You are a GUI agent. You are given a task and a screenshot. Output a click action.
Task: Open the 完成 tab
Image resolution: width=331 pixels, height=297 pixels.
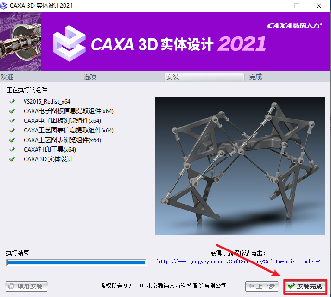(255, 77)
